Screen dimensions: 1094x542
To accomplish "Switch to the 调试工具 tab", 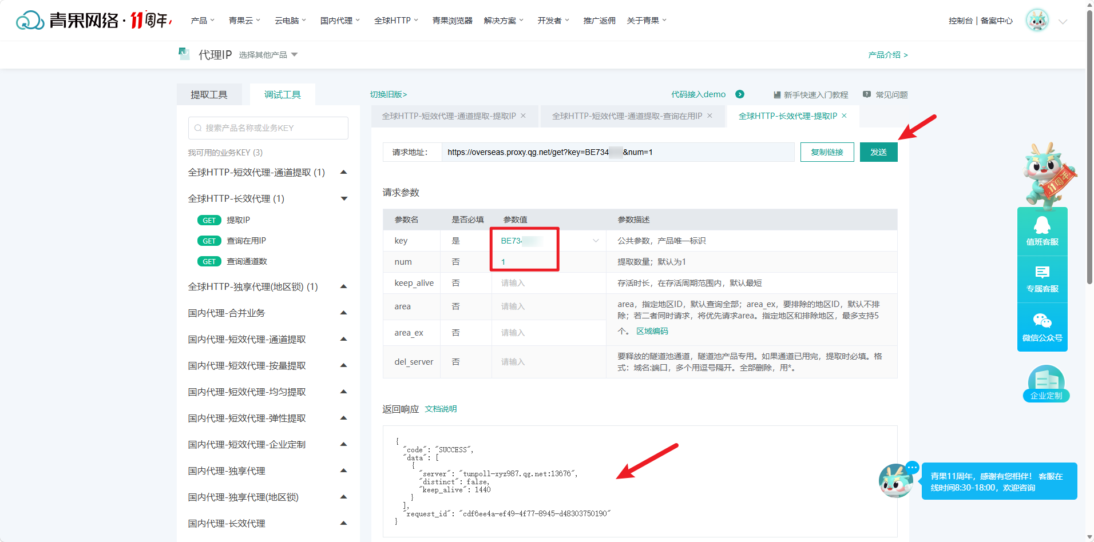I will 282,94.
